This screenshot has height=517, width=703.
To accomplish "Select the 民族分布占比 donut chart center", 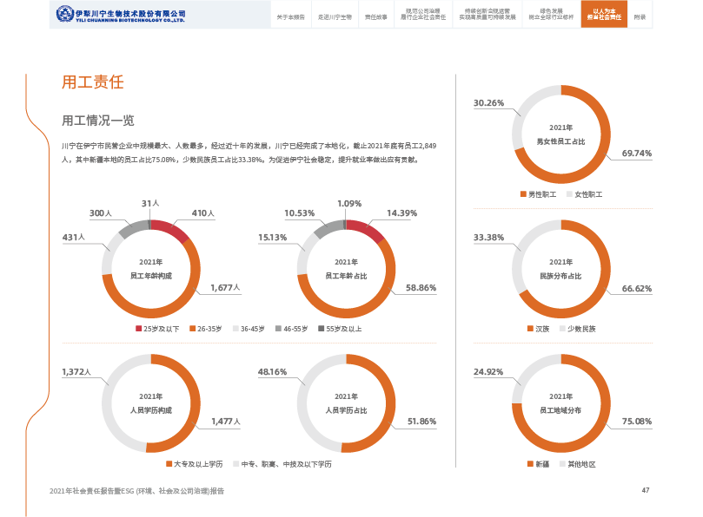I will [560, 268].
